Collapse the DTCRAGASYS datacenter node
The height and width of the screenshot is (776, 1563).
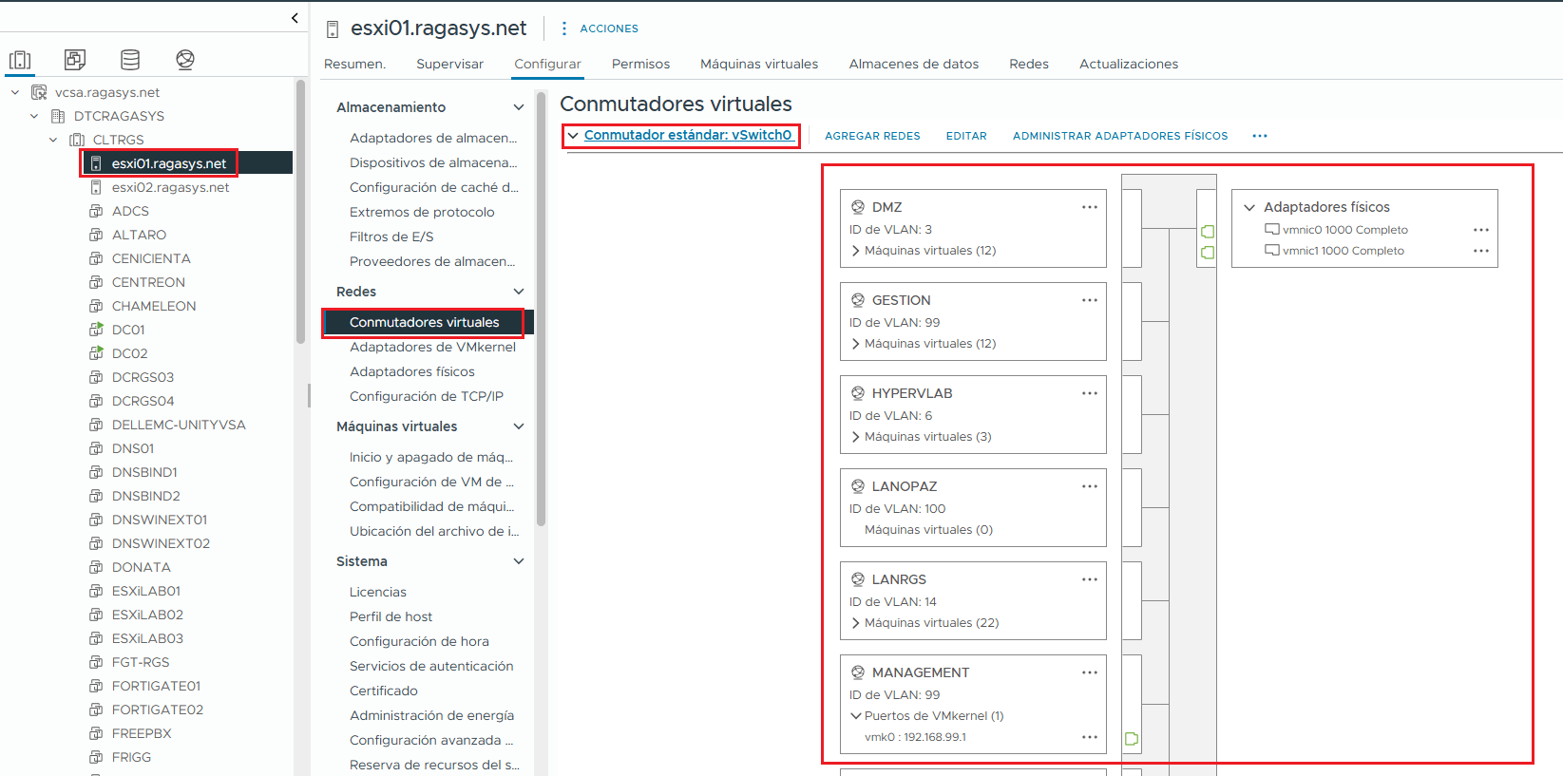(x=34, y=116)
